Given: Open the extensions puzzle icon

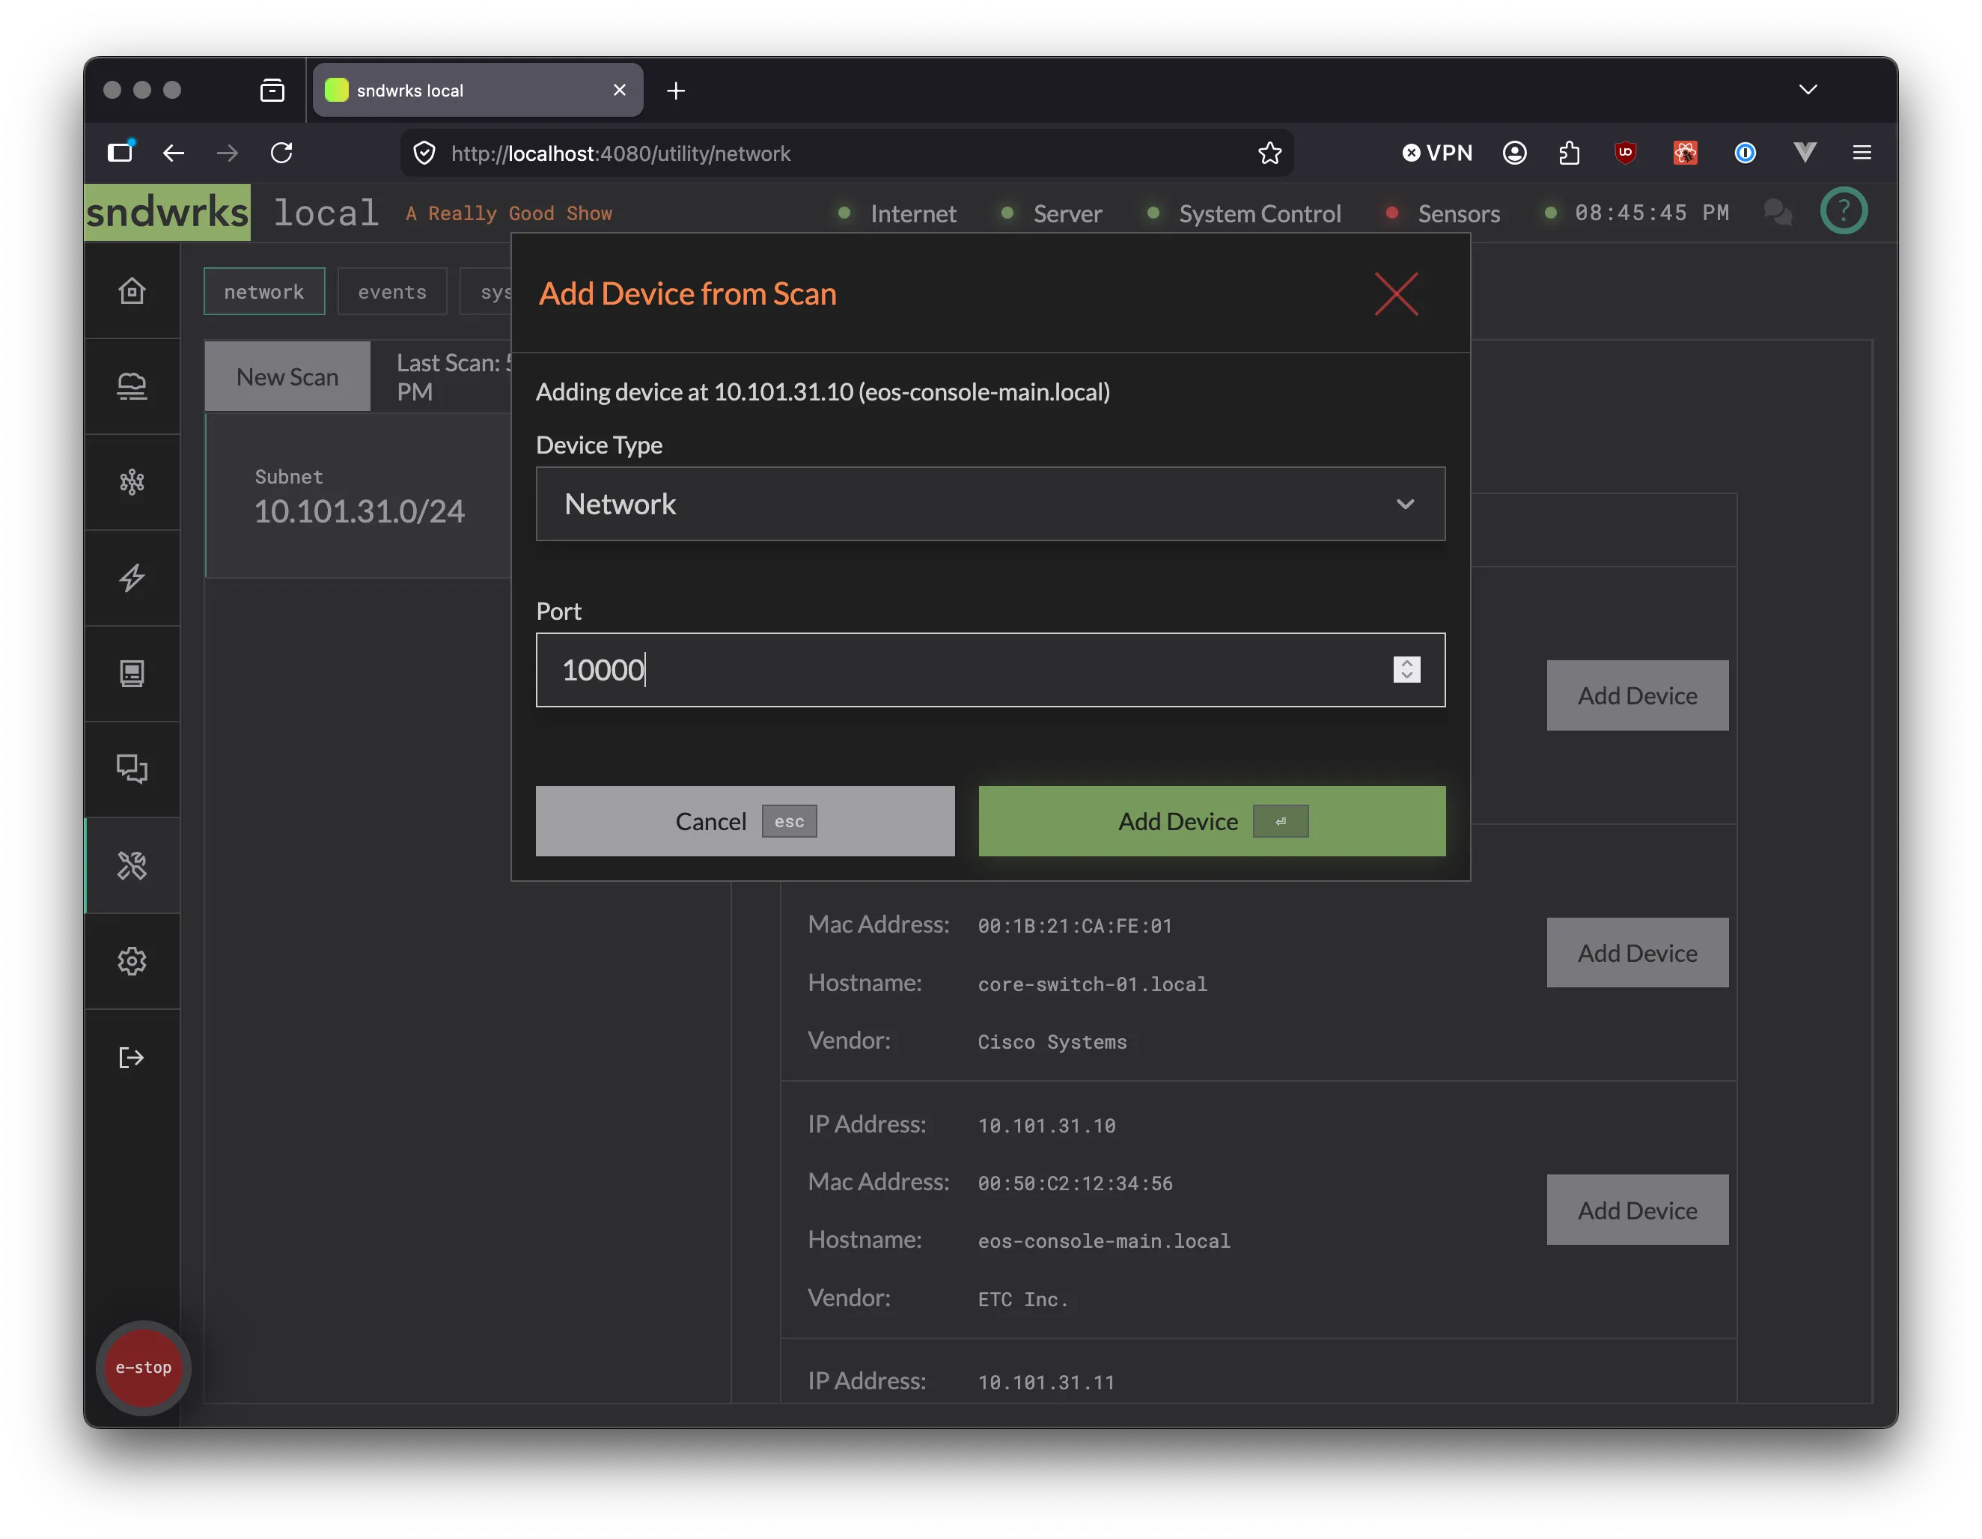Looking at the screenshot, I should (1569, 153).
